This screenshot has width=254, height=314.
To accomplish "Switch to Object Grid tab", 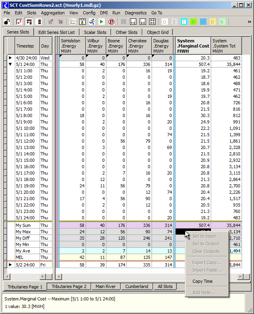I will pyautogui.click(x=158, y=32).
